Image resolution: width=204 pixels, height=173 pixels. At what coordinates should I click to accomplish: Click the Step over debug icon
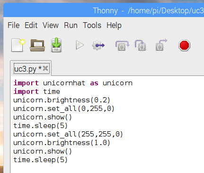[x=122, y=46]
